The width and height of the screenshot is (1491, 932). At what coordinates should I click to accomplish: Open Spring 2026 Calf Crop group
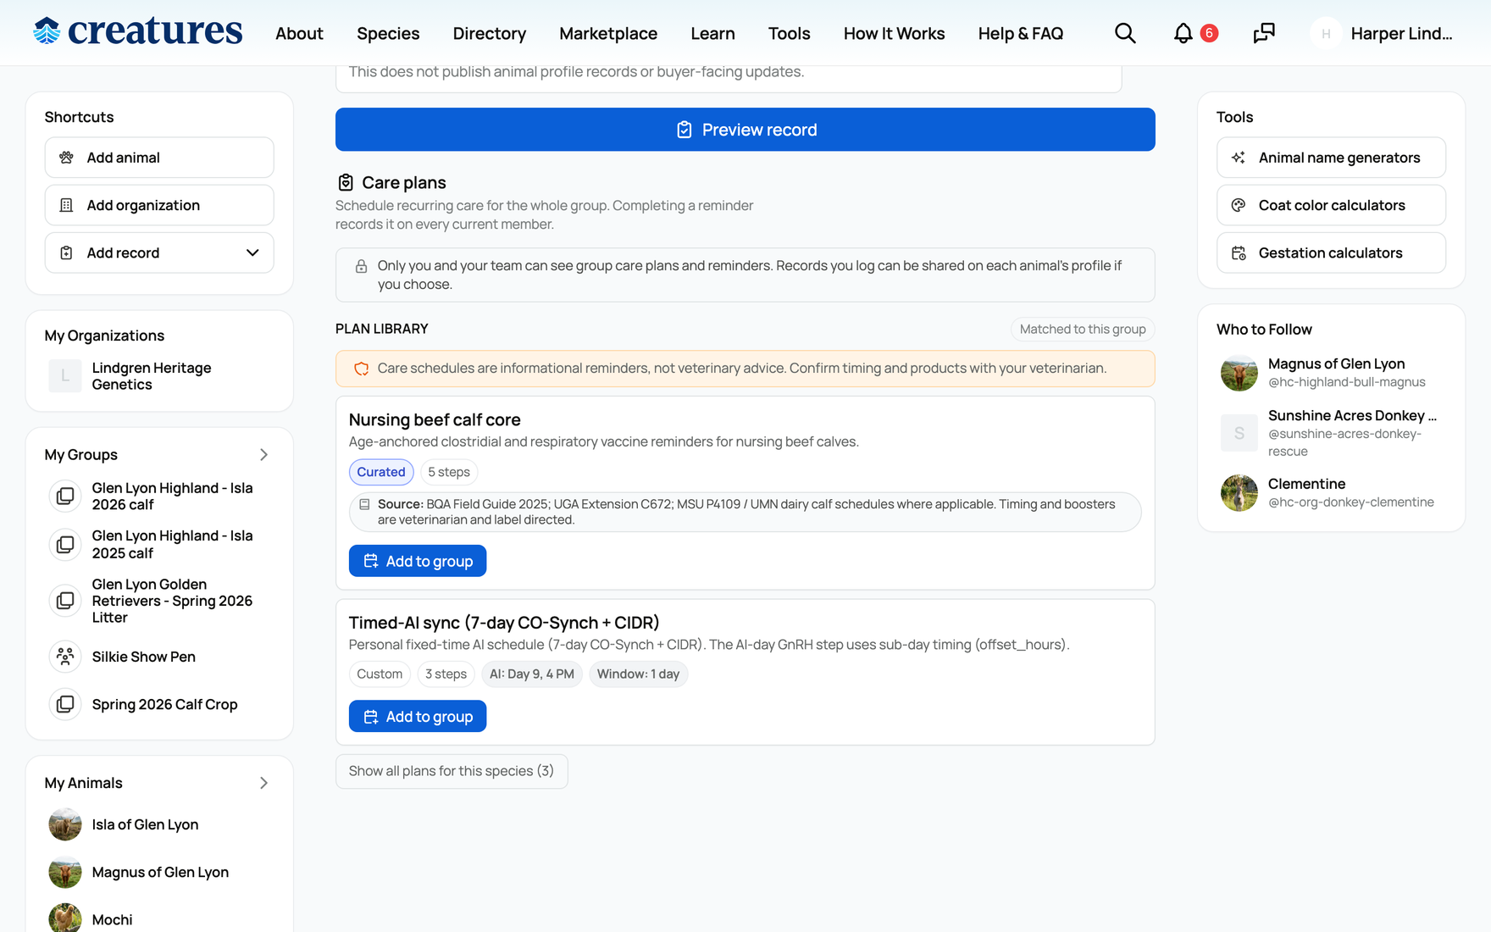[x=164, y=704]
